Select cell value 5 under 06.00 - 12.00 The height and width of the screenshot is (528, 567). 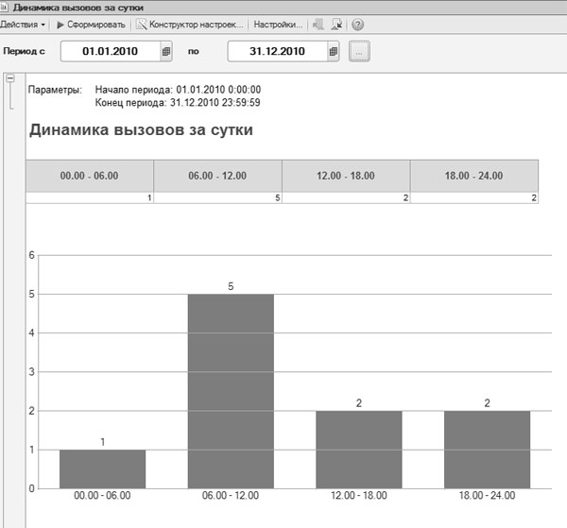[x=217, y=197]
